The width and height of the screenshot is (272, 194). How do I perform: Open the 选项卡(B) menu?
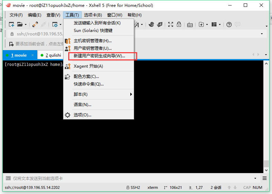pyautogui.click(x=93, y=15)
